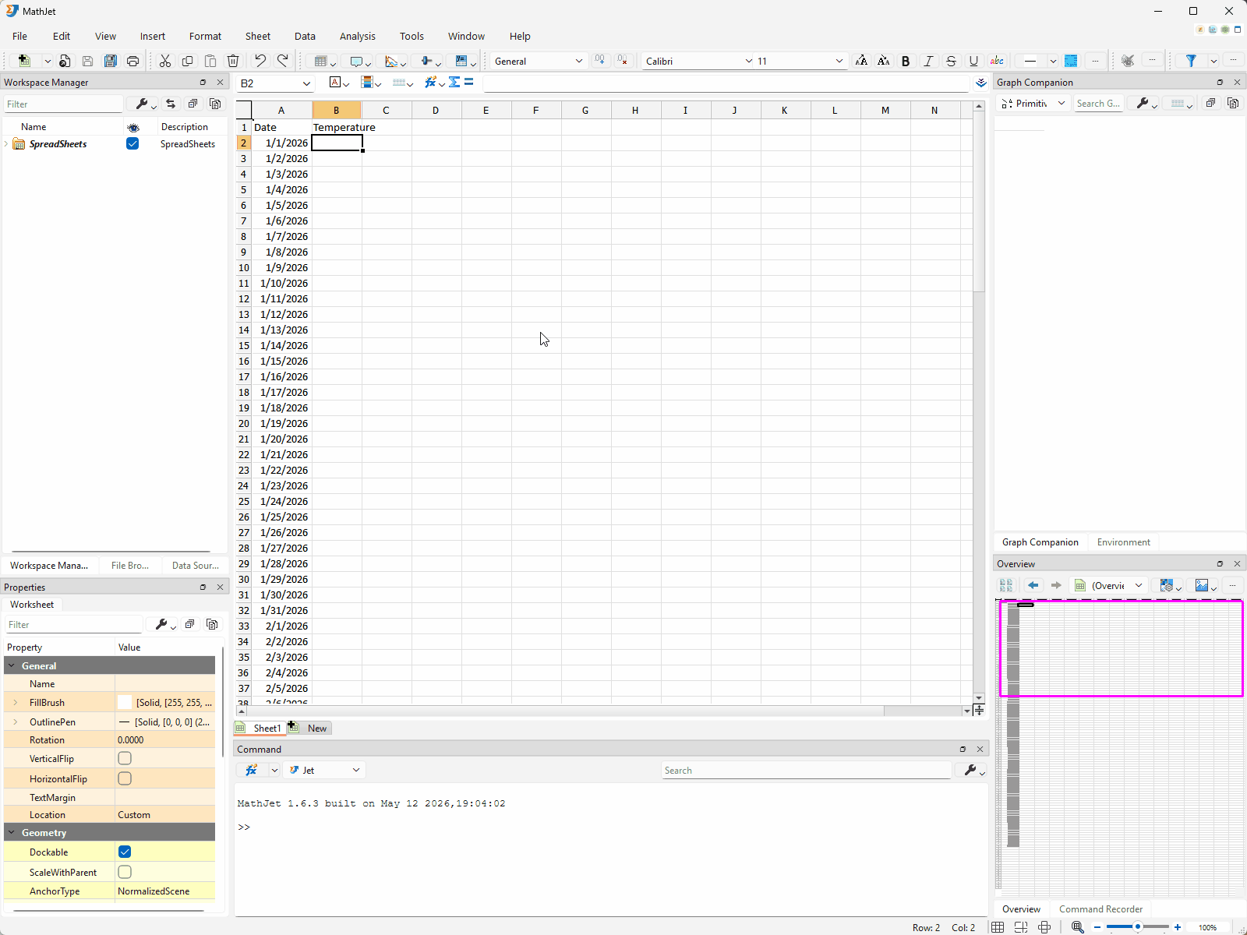Image resolution: width=1247 pixels, height=935 pixels.
Task: Click the Select All corner of the sheet
Action: coord(244,110)
